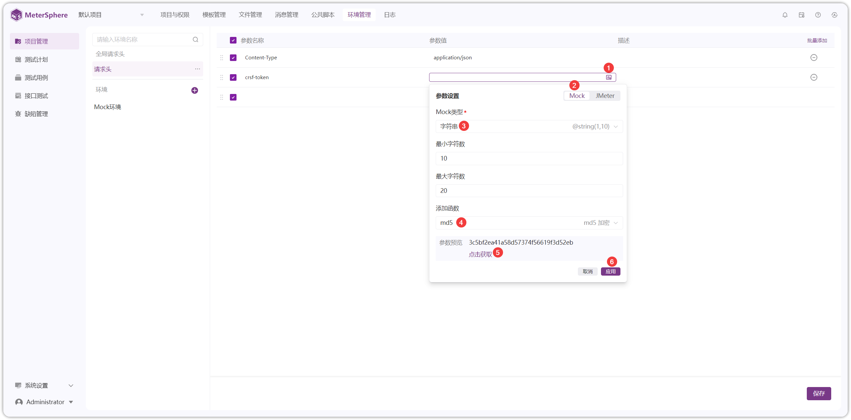Click the 最小字符数 field containing 10
The width and height of the screenshot is (851, 420).
tap(529, 159)
